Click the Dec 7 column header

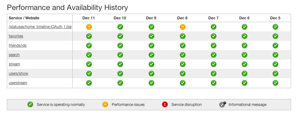[x=213, y=18]
